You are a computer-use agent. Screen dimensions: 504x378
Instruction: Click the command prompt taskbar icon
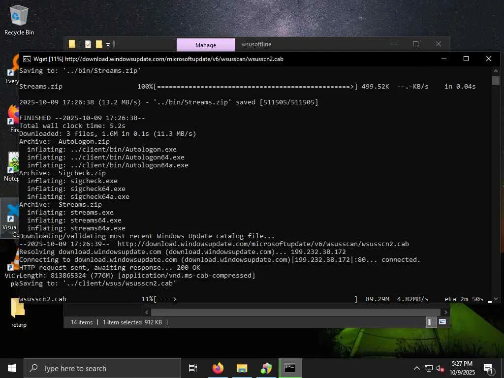[290, 368]
